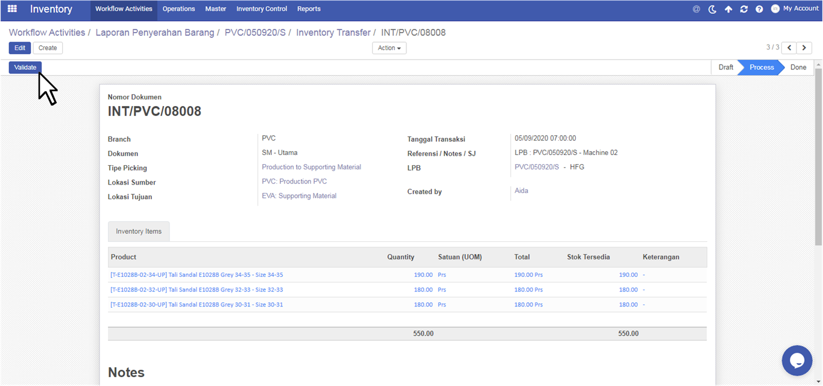Image resolution: width=823 pixels, height=386 pixels.
Task: Select the Inventory Items tab
Action: point(139,232)
